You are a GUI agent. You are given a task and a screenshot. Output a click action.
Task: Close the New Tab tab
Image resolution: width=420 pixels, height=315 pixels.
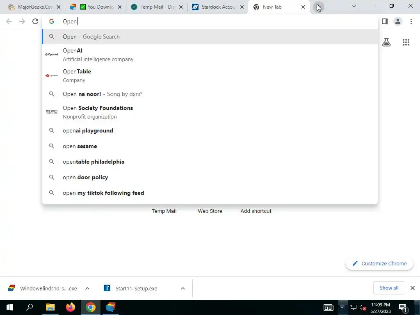(x=303, y=7)
